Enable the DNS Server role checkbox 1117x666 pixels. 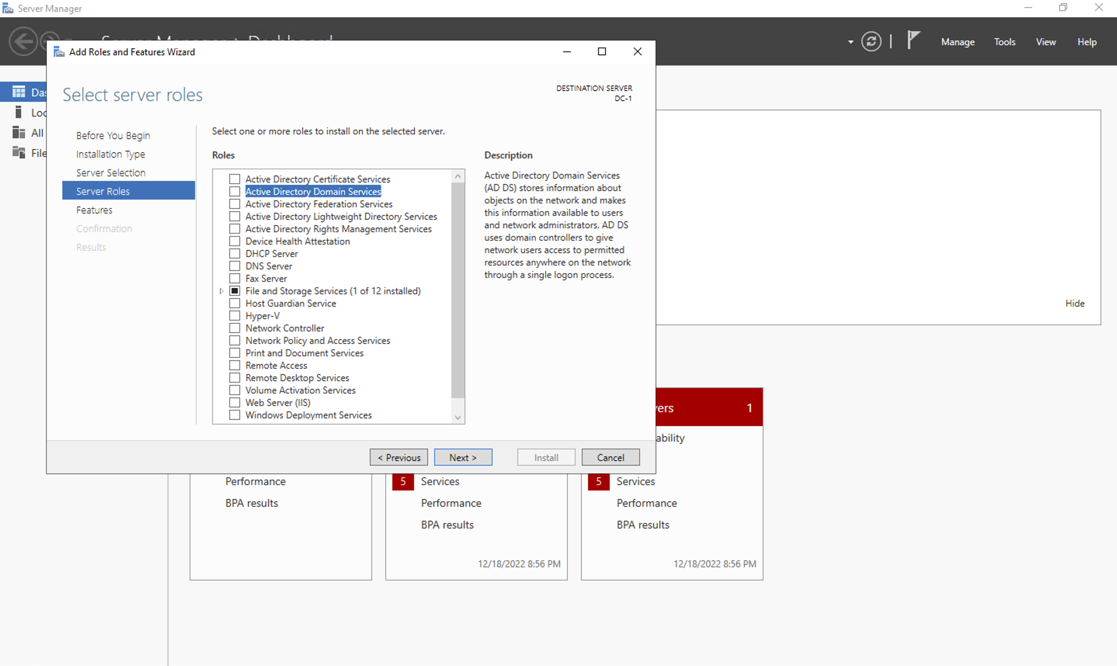pos(234,266)
